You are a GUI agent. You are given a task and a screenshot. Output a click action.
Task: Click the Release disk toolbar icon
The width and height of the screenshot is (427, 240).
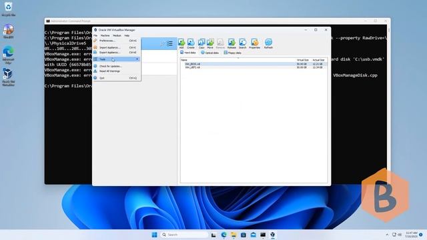coord(232,43)
